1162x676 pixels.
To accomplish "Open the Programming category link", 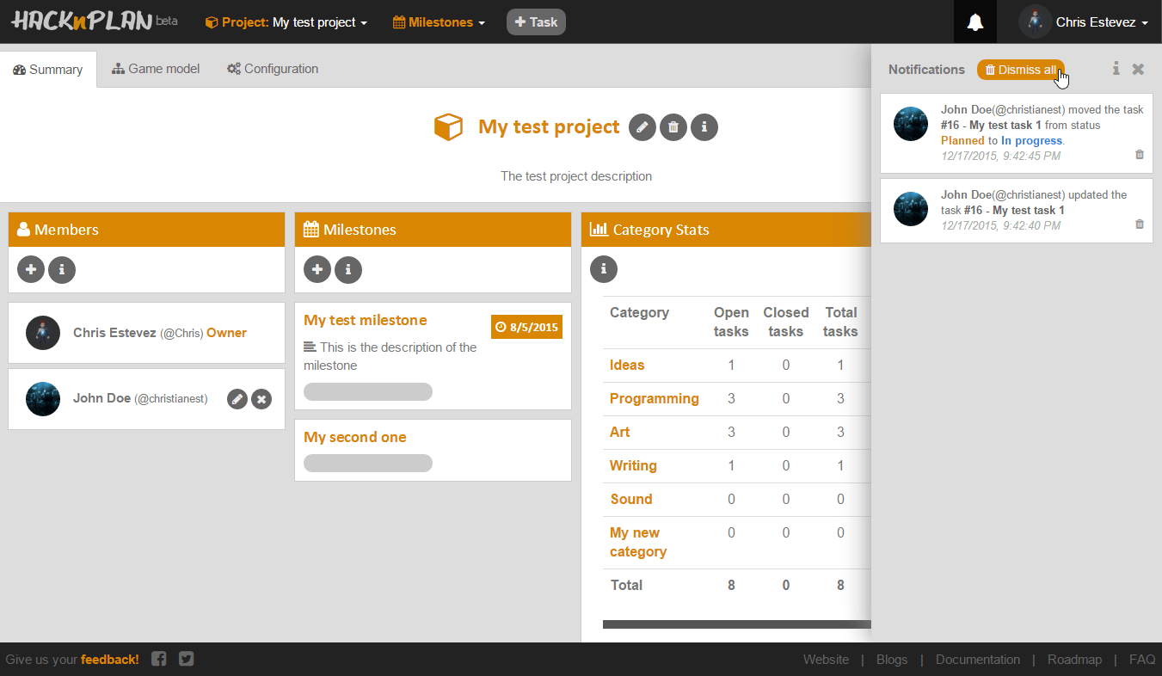I will coord(654,398).
